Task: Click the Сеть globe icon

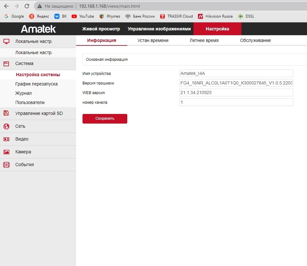Action: (6, 126)
